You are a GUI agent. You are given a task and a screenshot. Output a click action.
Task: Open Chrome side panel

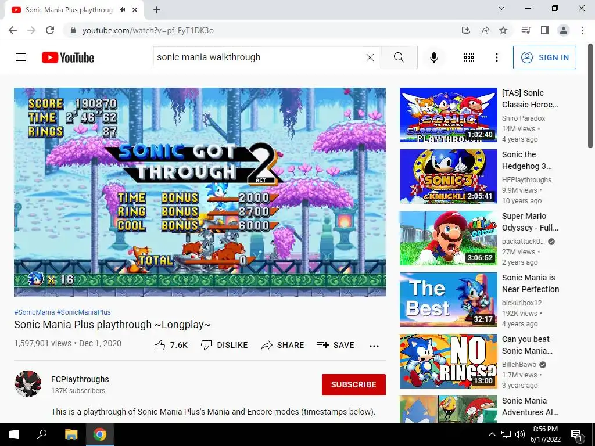[545, 30]
